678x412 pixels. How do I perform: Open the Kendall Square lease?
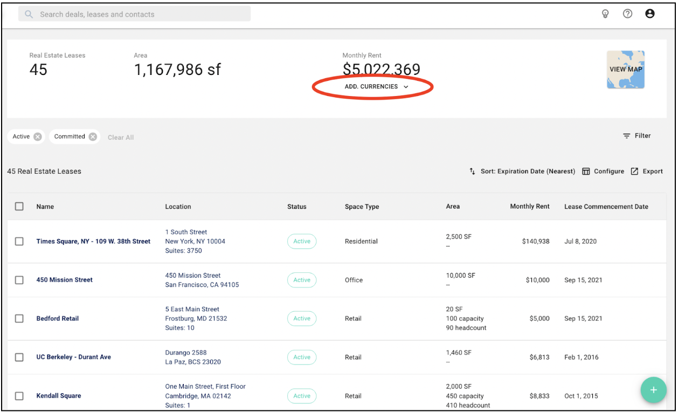59,396
